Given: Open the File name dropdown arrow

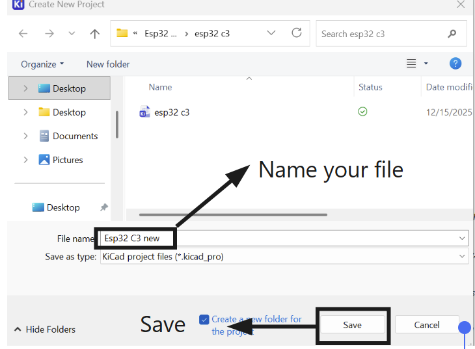Looking at the screenshot, I should (x=462, y=239).
